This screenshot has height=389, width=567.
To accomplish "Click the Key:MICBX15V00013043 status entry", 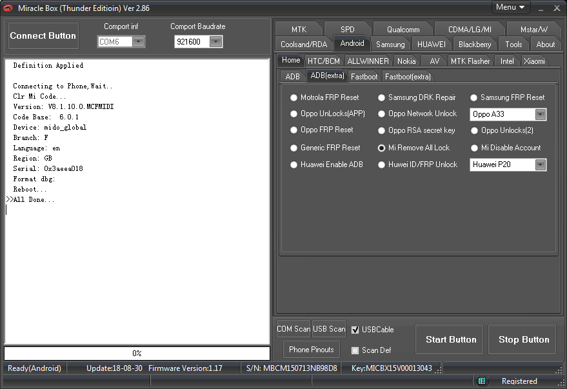I will 392,368.
